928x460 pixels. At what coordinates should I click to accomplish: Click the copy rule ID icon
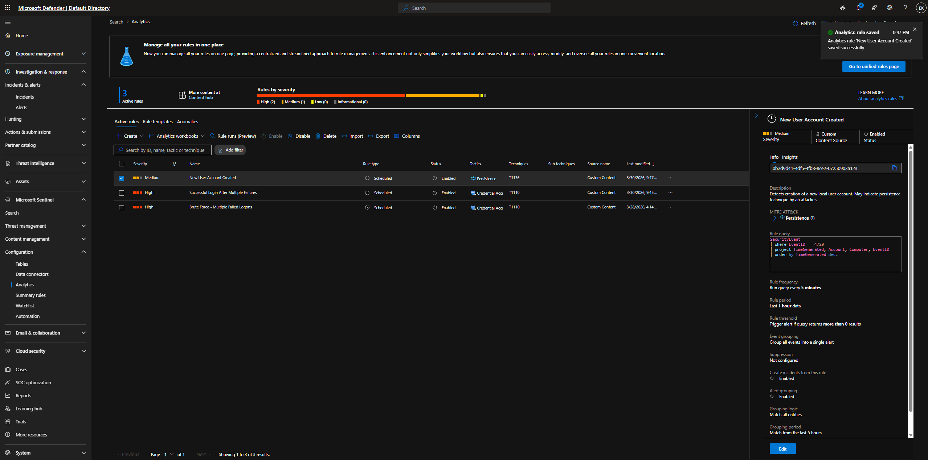pyautogui.click(x=895, y=168)
